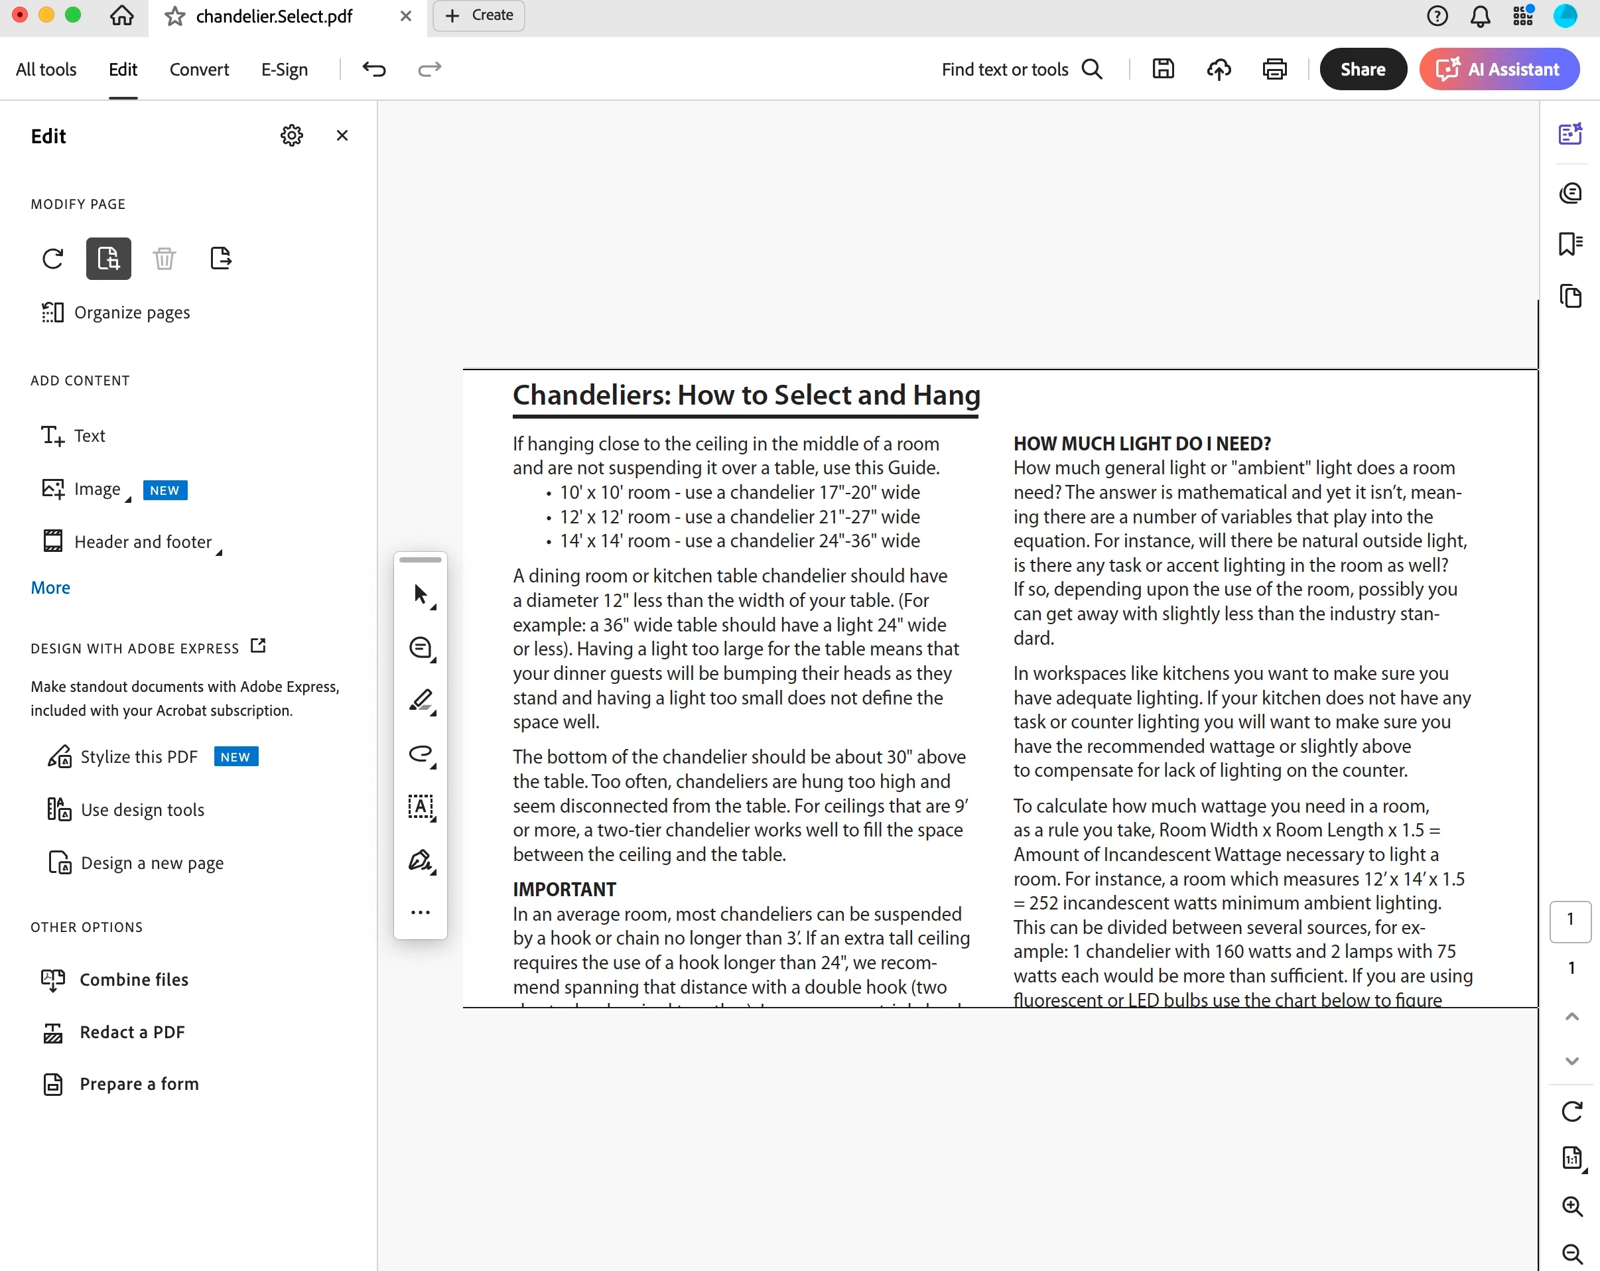1600x1271 pixels.
Task: Click the save floppy disk icon
Action: [x=1162, y=69]
